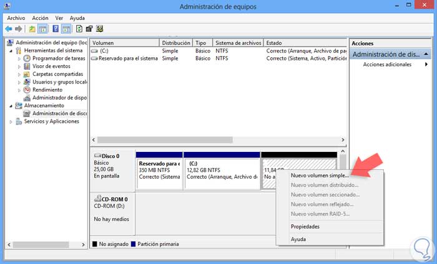Click the drive icon beside (C:) volume row
Viewport: 437px width, 264px height.
tap(95, 51)
